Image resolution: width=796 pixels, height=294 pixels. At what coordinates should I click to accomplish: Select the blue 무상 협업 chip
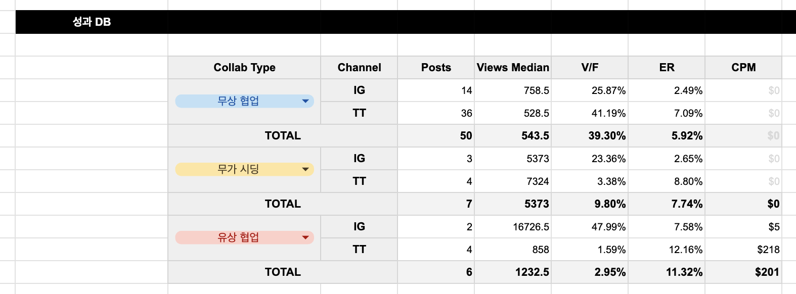click(238, 101)
